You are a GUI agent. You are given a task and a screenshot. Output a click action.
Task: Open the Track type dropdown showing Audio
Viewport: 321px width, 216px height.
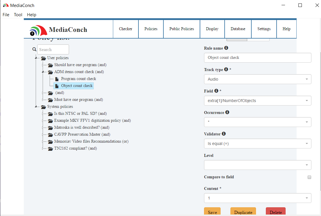point(257,79)
